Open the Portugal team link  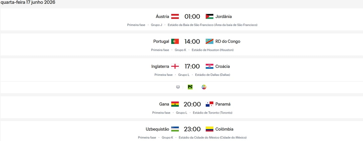pos(161,41)
